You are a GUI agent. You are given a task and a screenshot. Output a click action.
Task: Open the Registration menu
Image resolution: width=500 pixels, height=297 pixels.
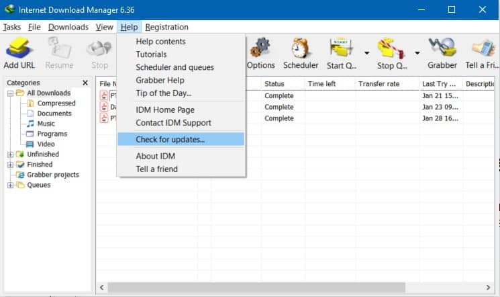[x=166, y=27]
